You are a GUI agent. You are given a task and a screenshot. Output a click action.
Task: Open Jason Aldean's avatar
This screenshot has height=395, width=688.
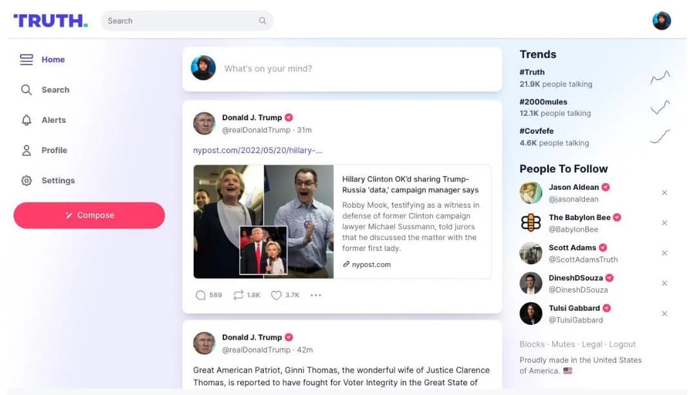tap(531, 193)
